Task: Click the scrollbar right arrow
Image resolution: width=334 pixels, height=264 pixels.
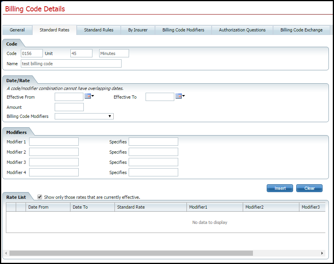Action: pos(322,253)
